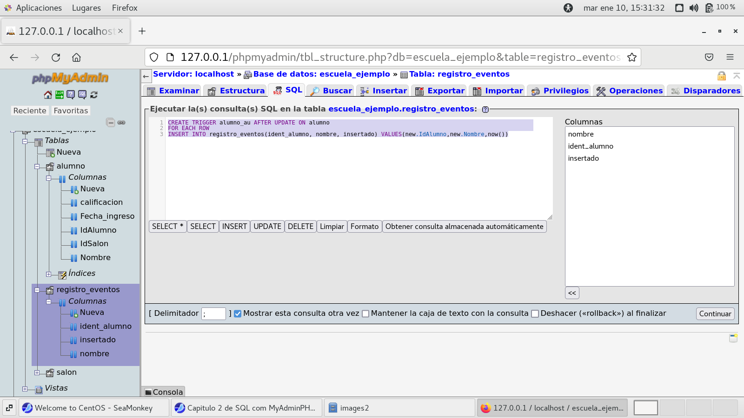Image resolution: width=744 pixels, height=418 pixels.
Task: Click the green Exit logout icon
Action: (60, 95)
